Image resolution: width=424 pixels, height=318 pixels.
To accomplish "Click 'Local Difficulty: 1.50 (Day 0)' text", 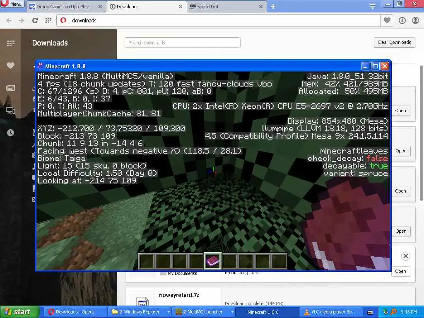I will point(97,173).
